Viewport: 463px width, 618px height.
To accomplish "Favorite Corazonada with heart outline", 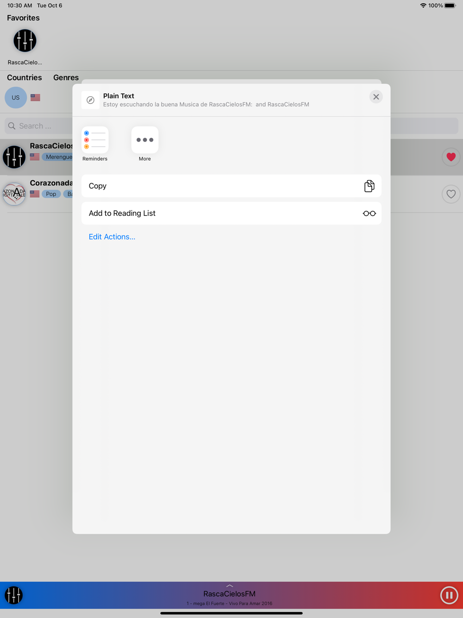I will click(451, 194).
